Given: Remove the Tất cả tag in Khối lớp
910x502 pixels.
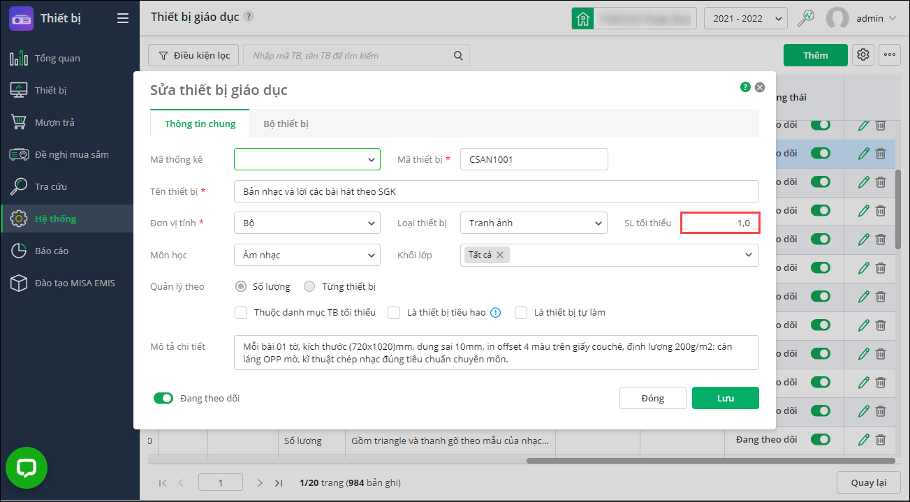Looking at the screenshot, I should [500, 255].
